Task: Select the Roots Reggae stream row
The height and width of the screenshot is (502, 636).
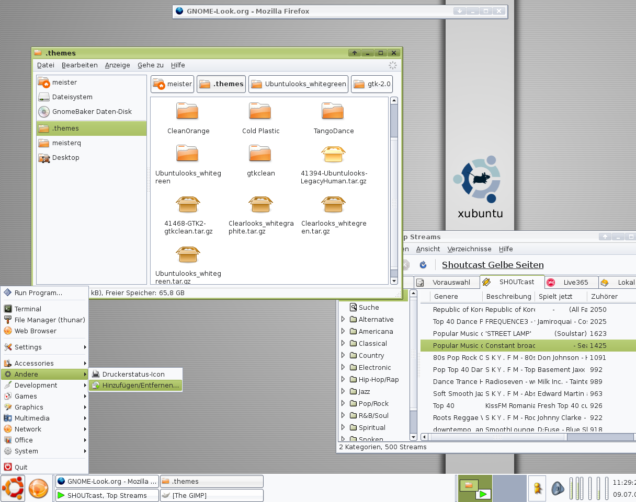Action: point(528,417)
